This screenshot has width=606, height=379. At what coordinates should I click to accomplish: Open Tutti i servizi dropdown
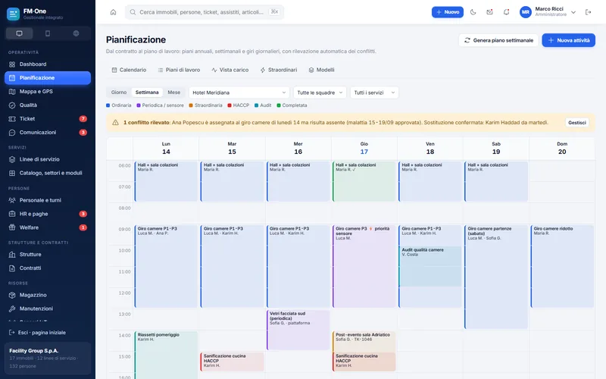374,92
